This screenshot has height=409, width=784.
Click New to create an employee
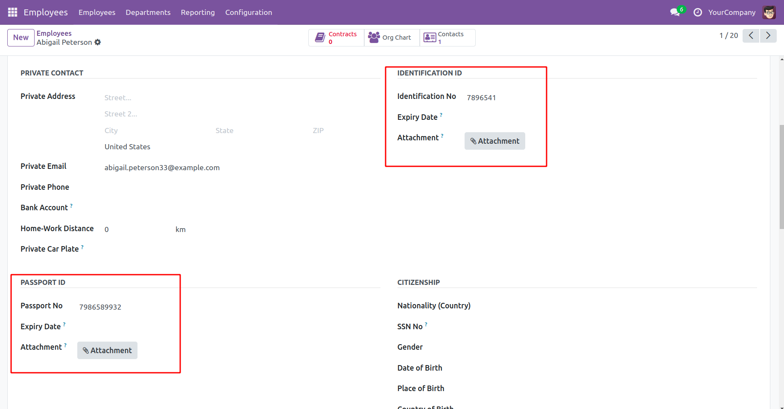click(x=20, y=38)
